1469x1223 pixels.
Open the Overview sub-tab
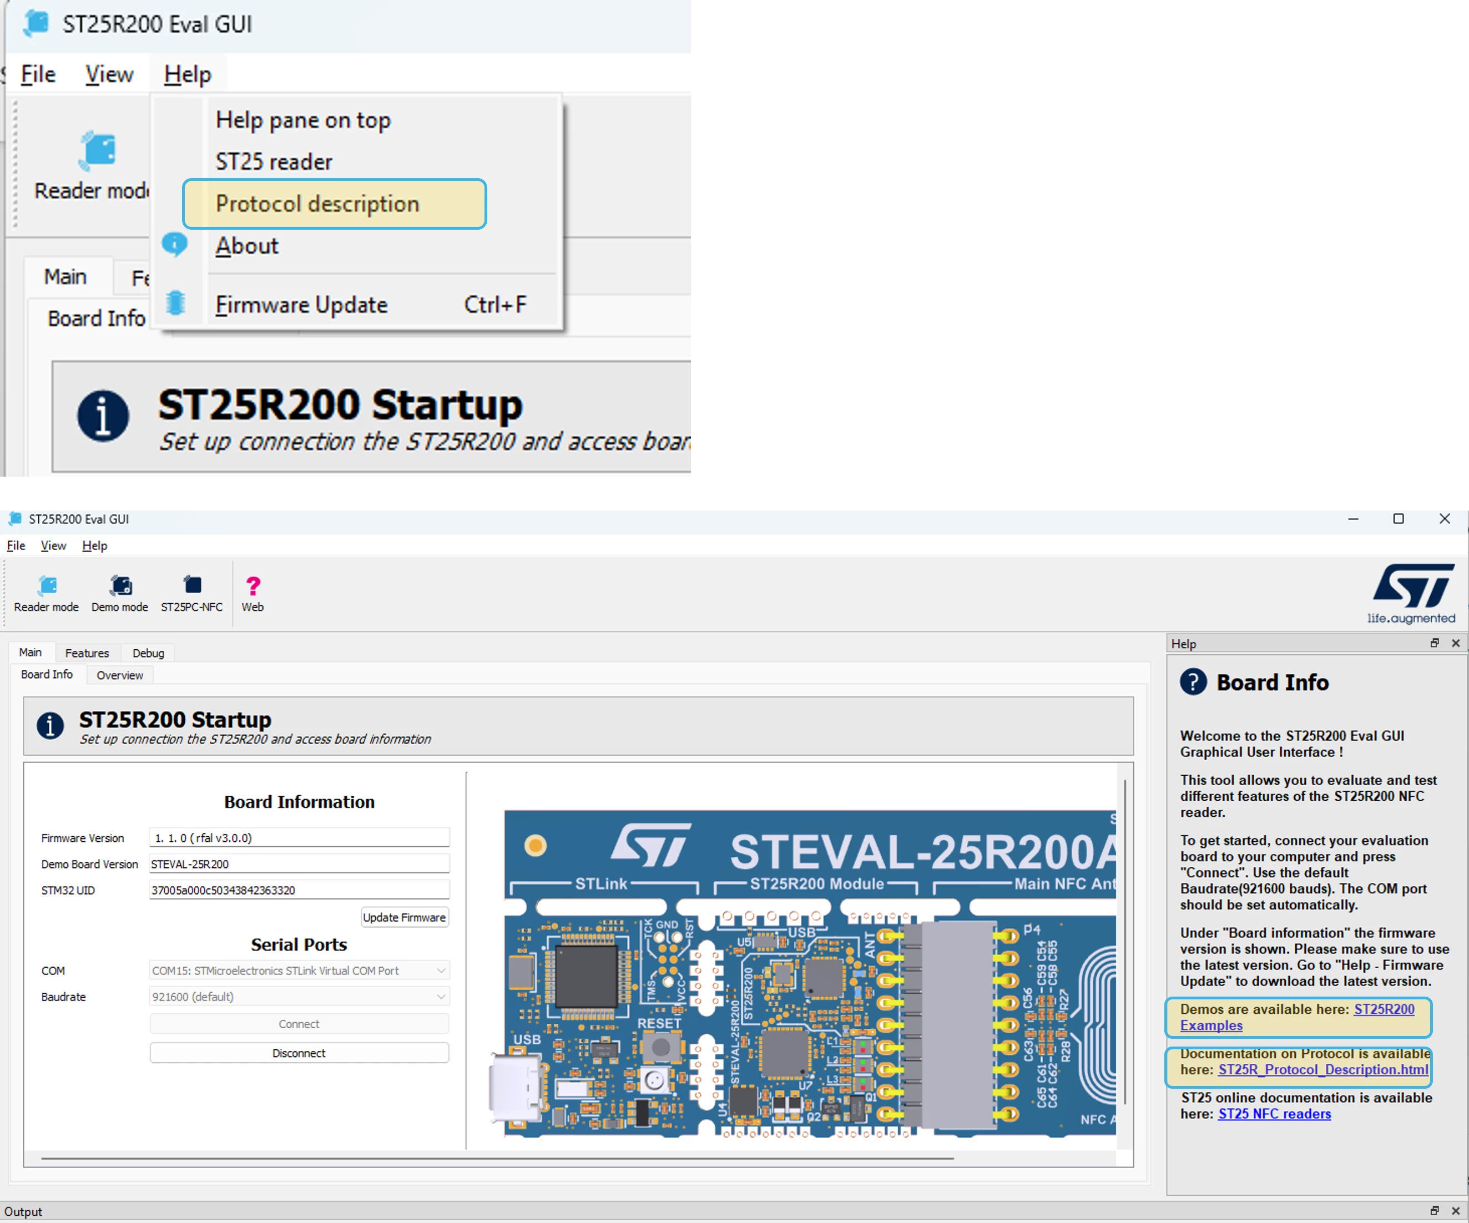(x=120, y=675)
